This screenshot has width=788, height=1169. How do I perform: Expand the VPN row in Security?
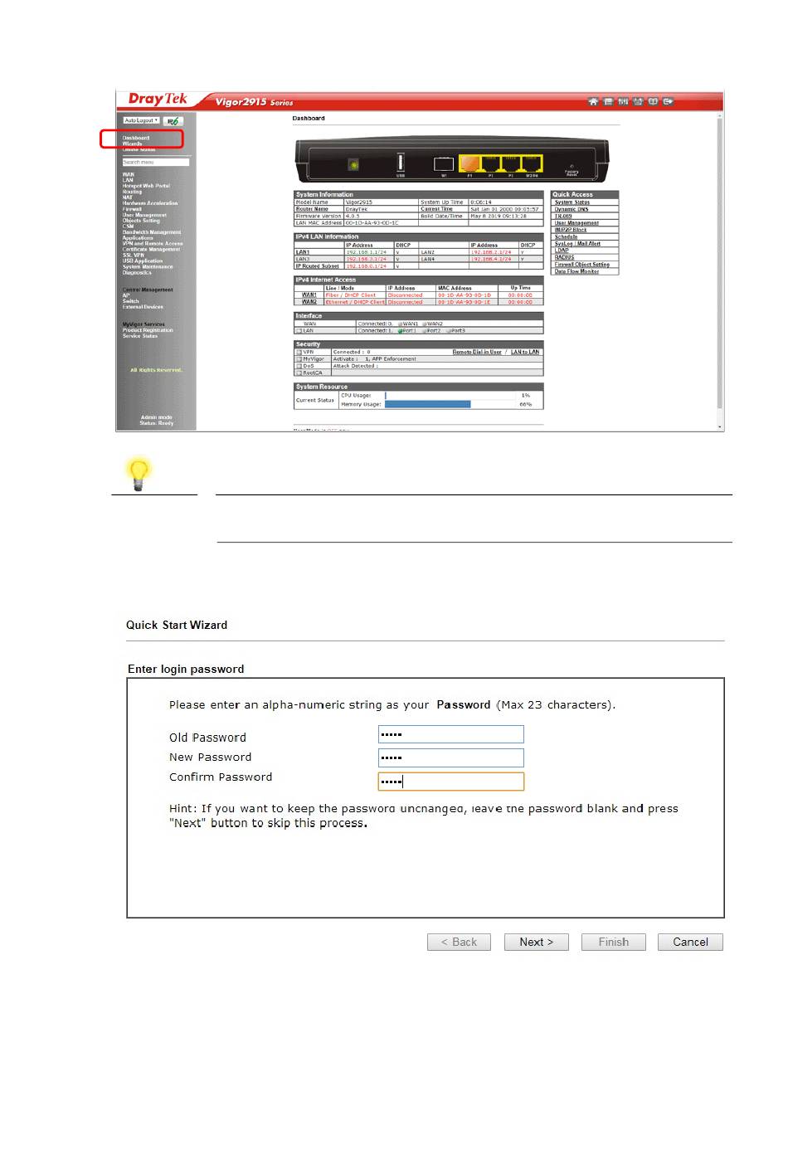point(299,352)
